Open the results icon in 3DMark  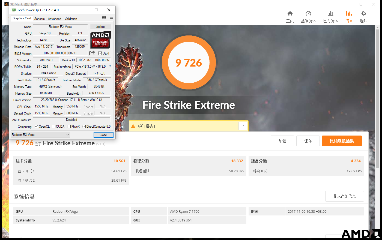(349, 13)
